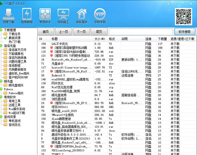Select the 浏览器选择 row
Viewport: 197px width, 155px height.
click(x=117, y=99)
